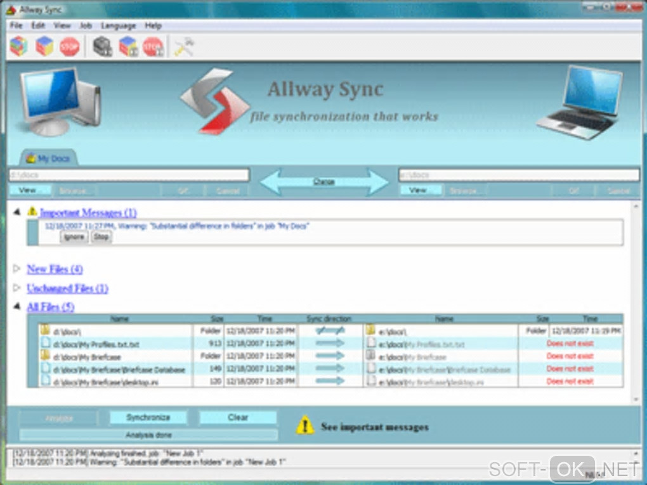Click the bottom Synchronize button

tap(148, 417)
